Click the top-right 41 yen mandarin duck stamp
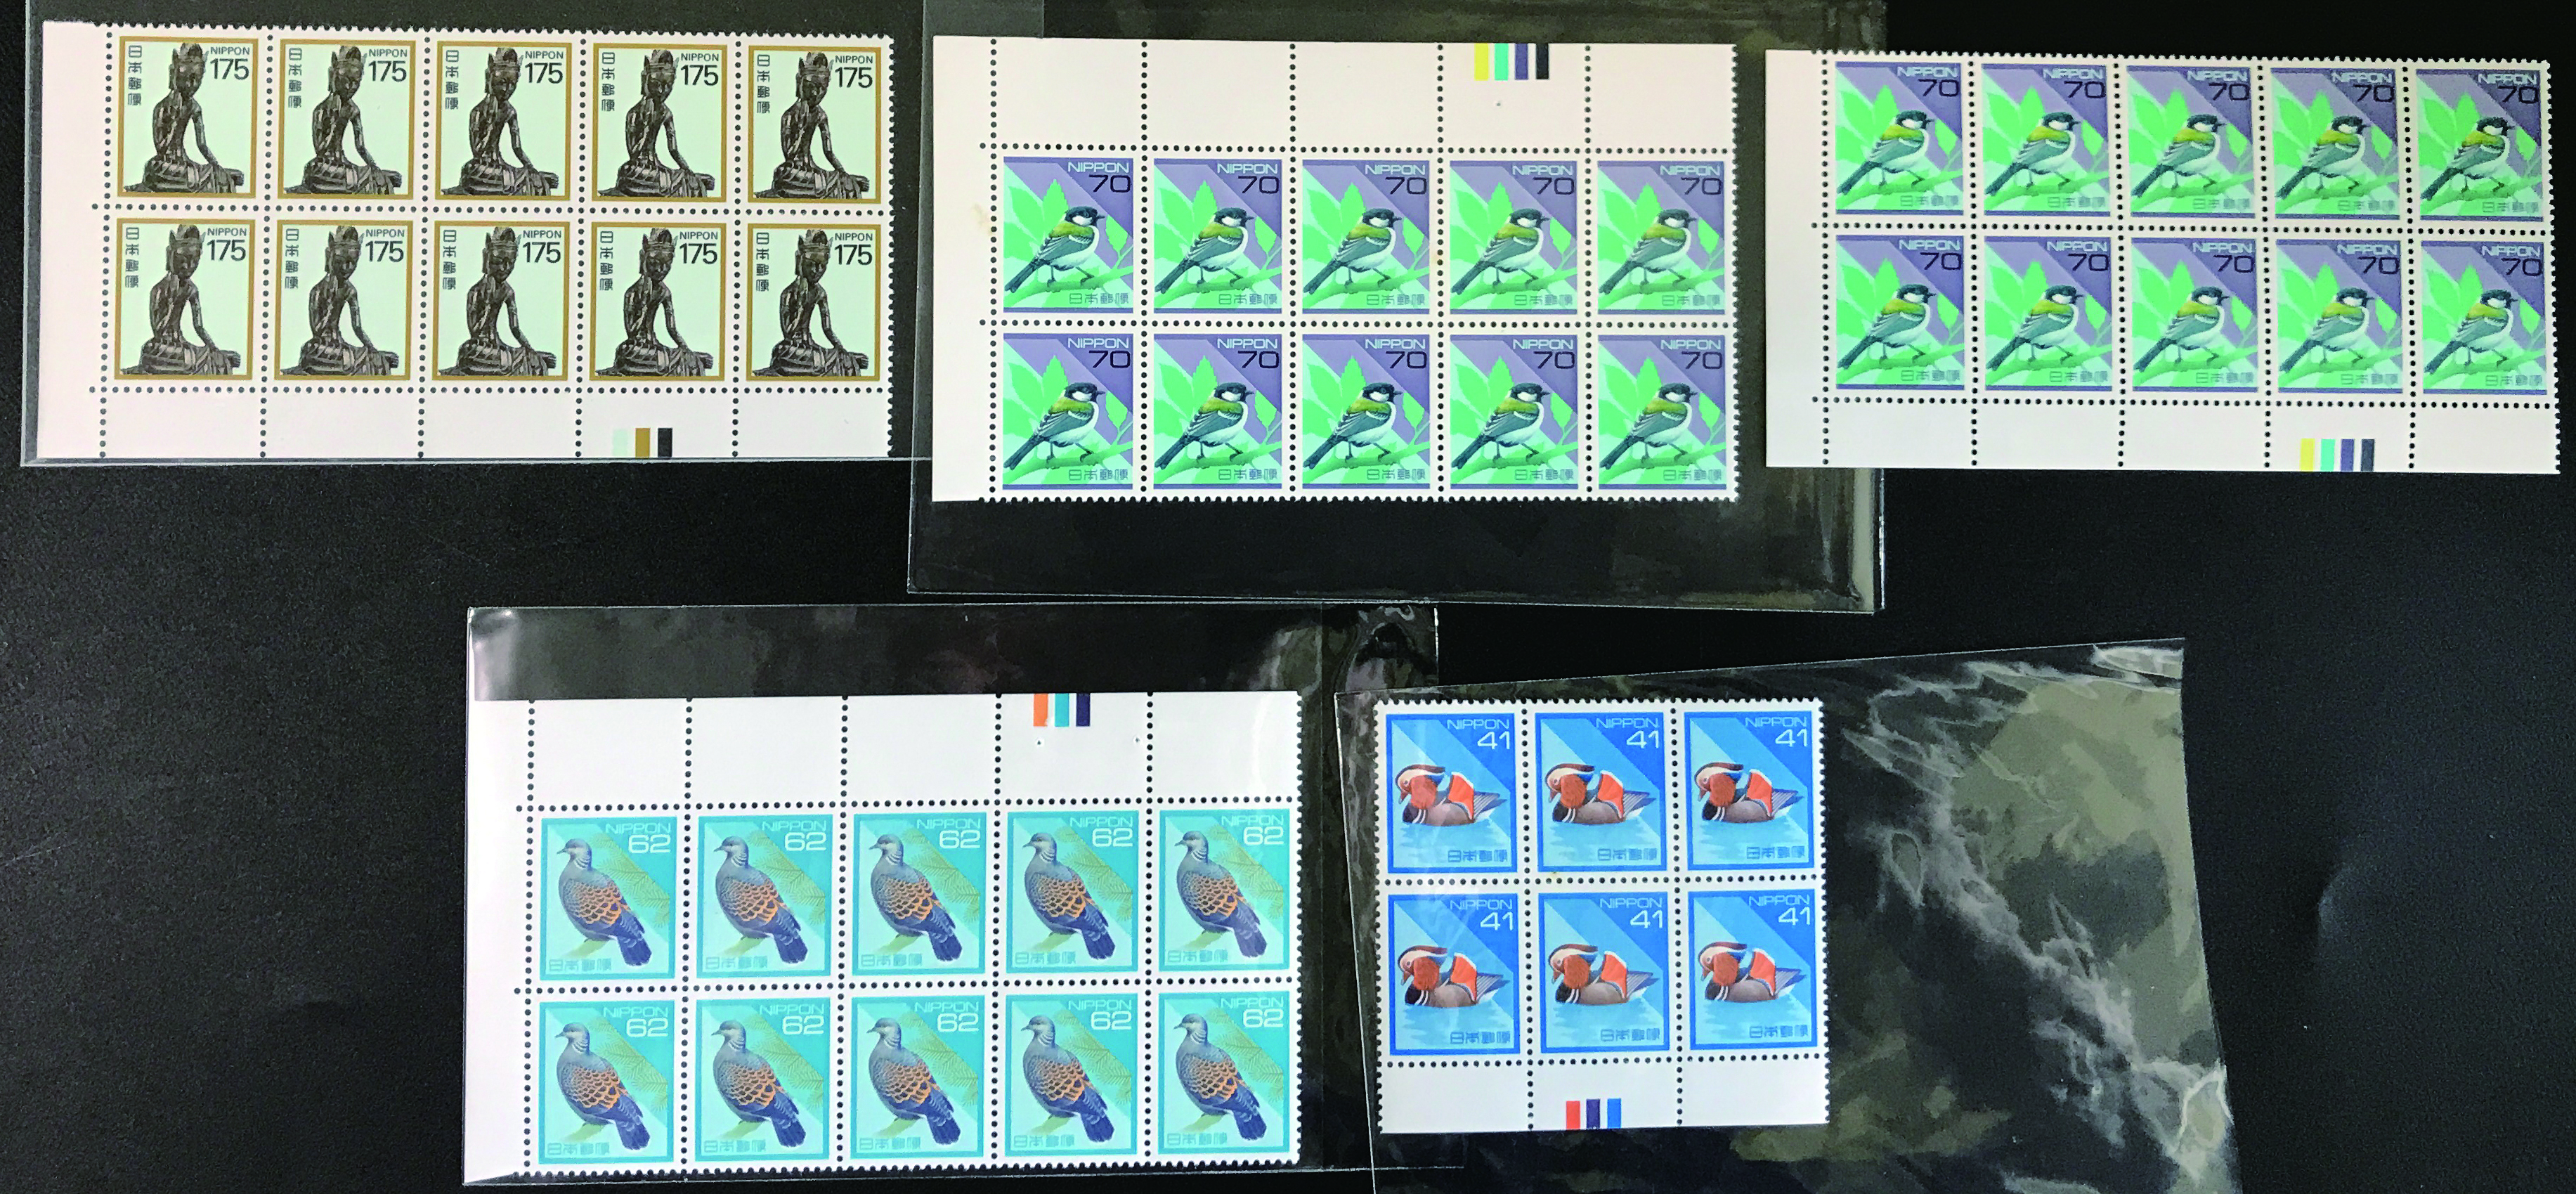This screenshot has height=1194, width=2576. [1750, 790]
